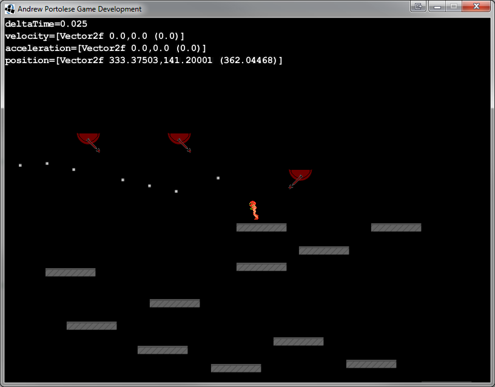Click the Andrew Portolese Game Development title

click(x=79, y=9)
